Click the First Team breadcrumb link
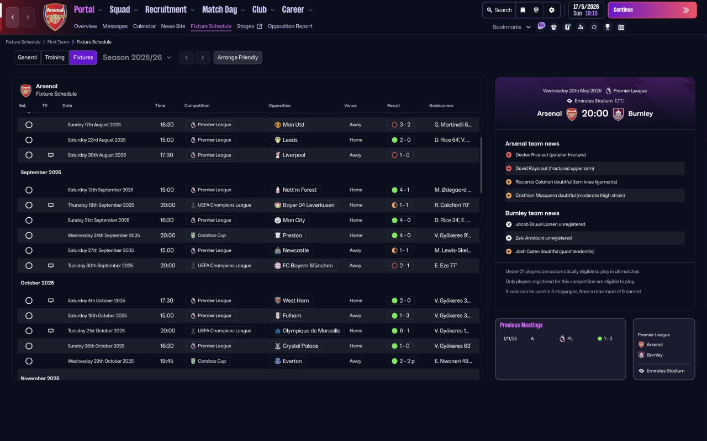This screenshot has width=707, height=441. click(59, 42)
